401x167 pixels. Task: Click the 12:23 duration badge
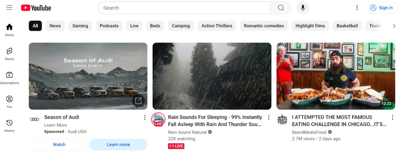click(386, 104)
